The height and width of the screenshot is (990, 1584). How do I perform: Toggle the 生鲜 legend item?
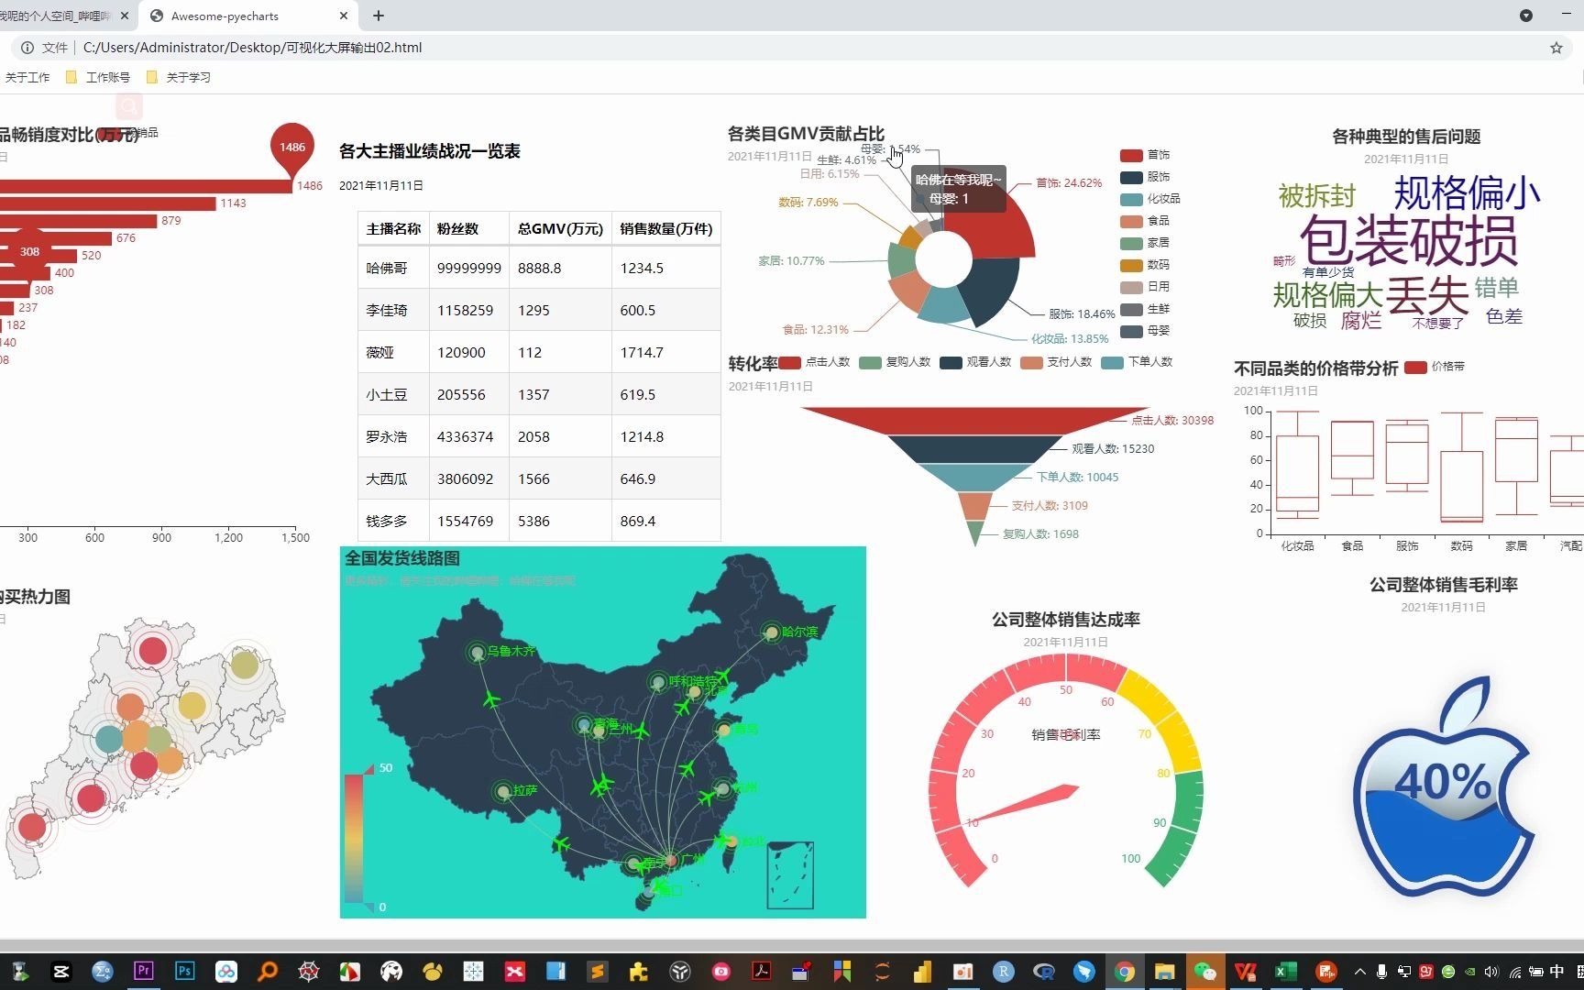(x=1145, y=309)
